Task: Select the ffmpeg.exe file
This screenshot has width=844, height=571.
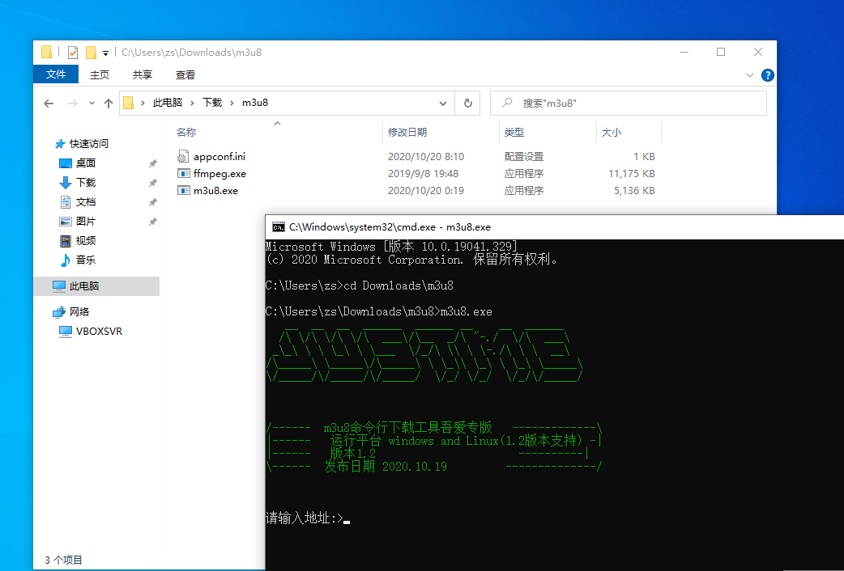Action: coord(220,174)
